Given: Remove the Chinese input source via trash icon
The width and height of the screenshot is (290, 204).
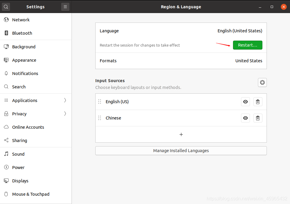Looking at the screenshot, I should click(258, 118).
